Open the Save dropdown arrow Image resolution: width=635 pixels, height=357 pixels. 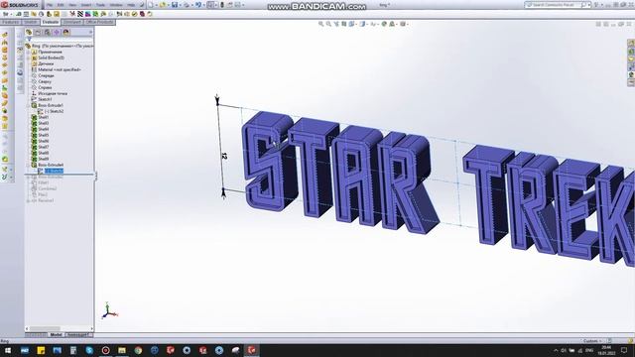(180, 5)
